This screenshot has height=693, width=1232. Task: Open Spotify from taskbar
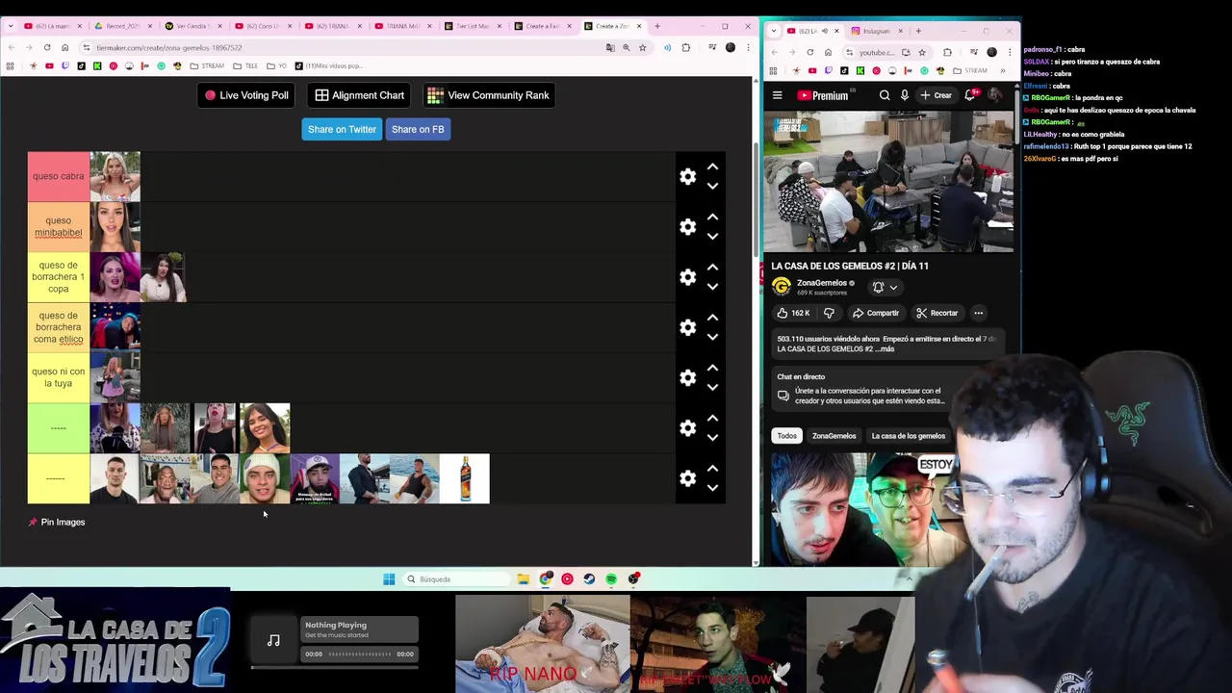611,579
